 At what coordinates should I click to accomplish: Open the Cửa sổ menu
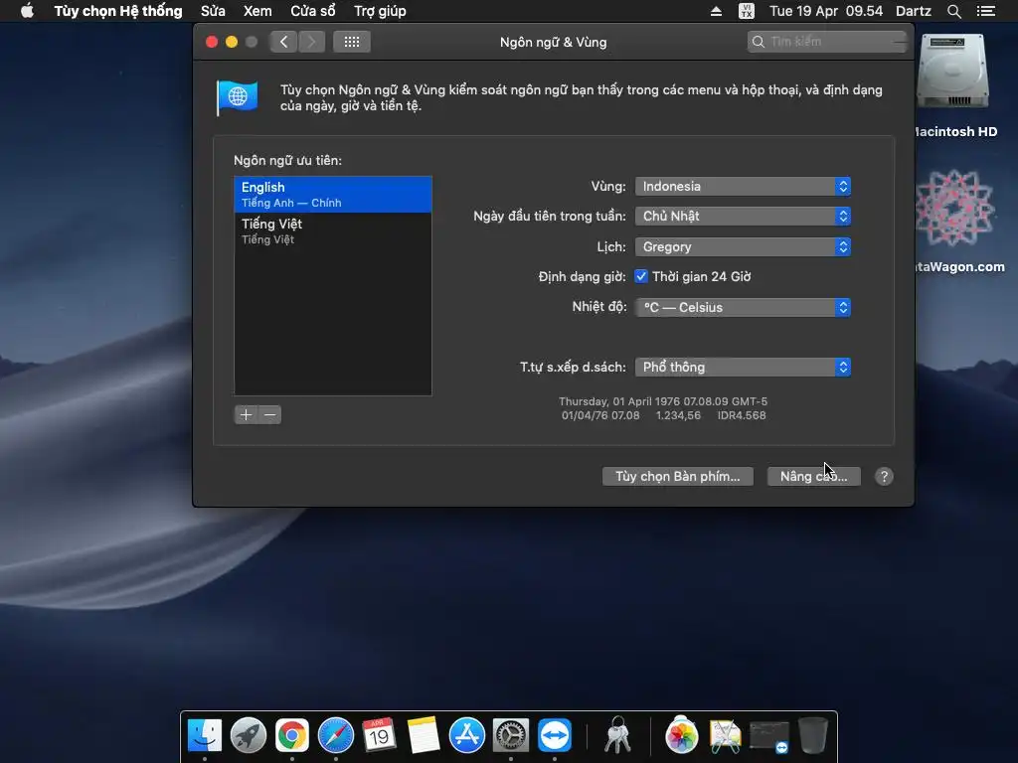point(313,11)
